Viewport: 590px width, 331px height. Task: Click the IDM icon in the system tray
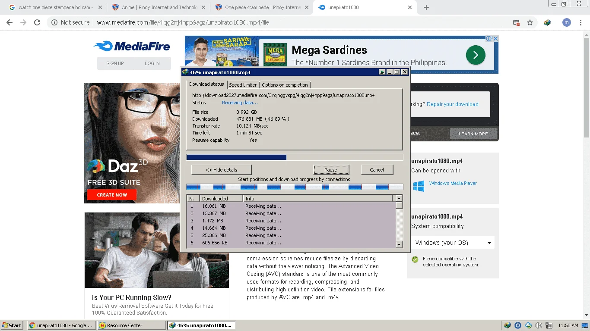(x=508, y=325)
